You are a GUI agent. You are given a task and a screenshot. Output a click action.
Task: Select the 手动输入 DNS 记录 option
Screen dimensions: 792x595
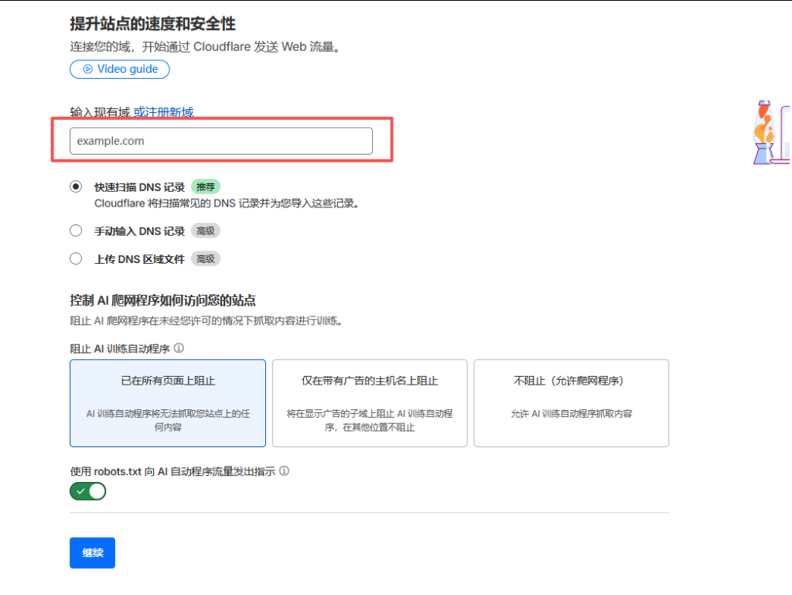pyautogui.click(x=76, y=230)
